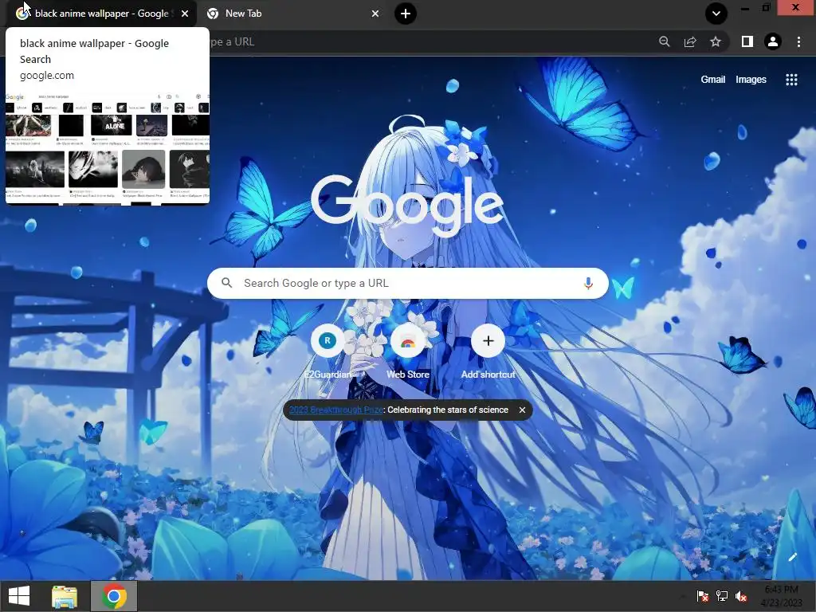Close the black anime wallpaper tab

tap(185, 14)
